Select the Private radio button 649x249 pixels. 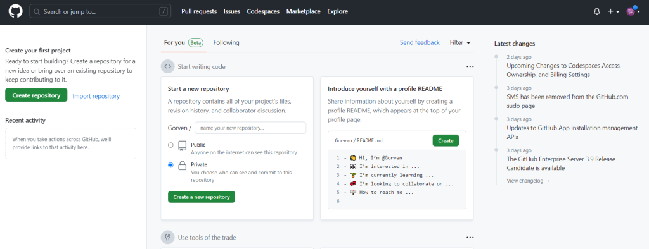coord(170,165)
